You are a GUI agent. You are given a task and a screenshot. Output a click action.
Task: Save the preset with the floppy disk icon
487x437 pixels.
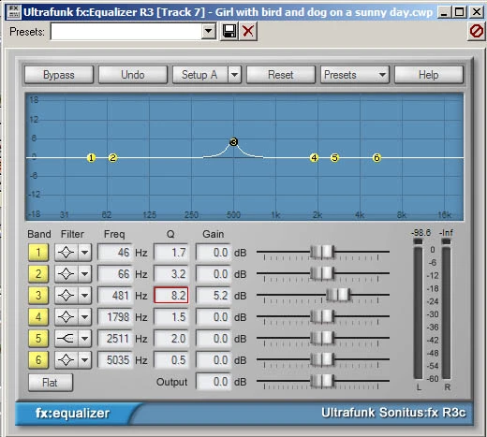229,31
